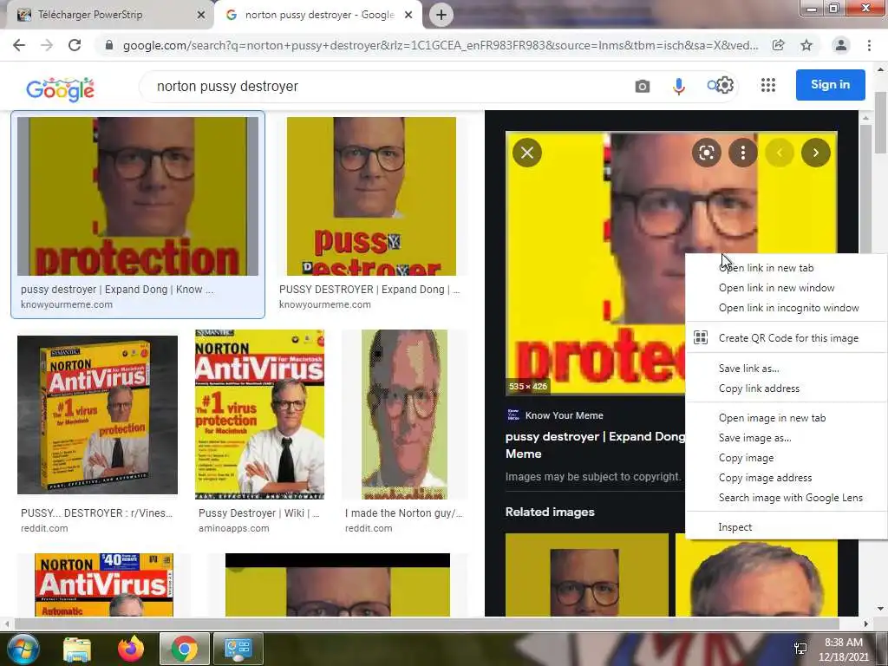Click the Chrome taskbar button
888x666 pixels.
184,649
